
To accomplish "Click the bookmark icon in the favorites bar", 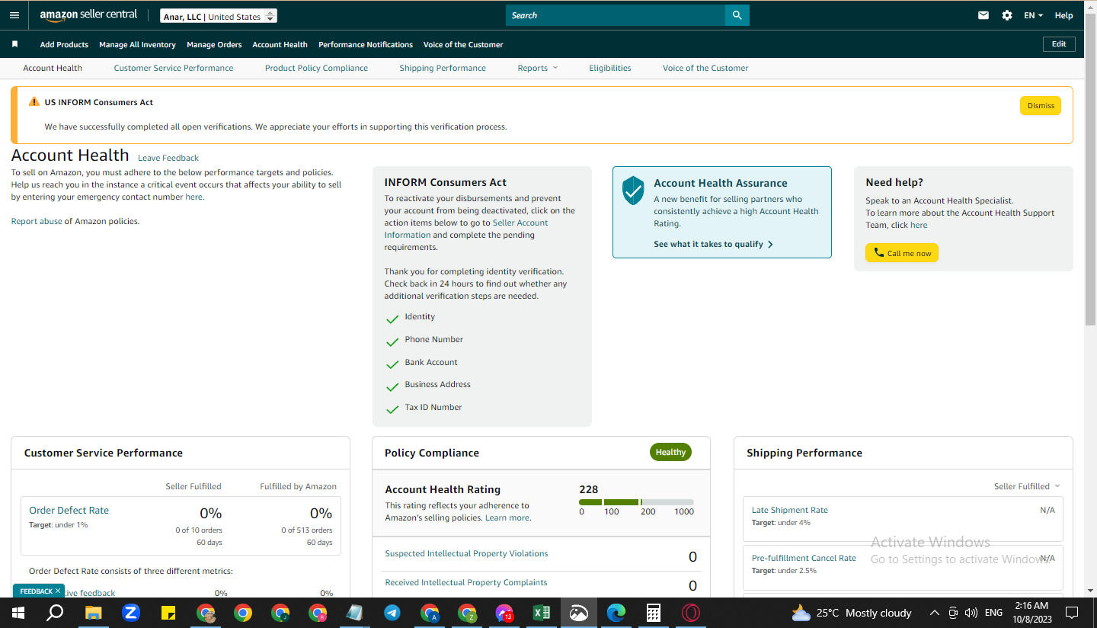I will 14,44.
